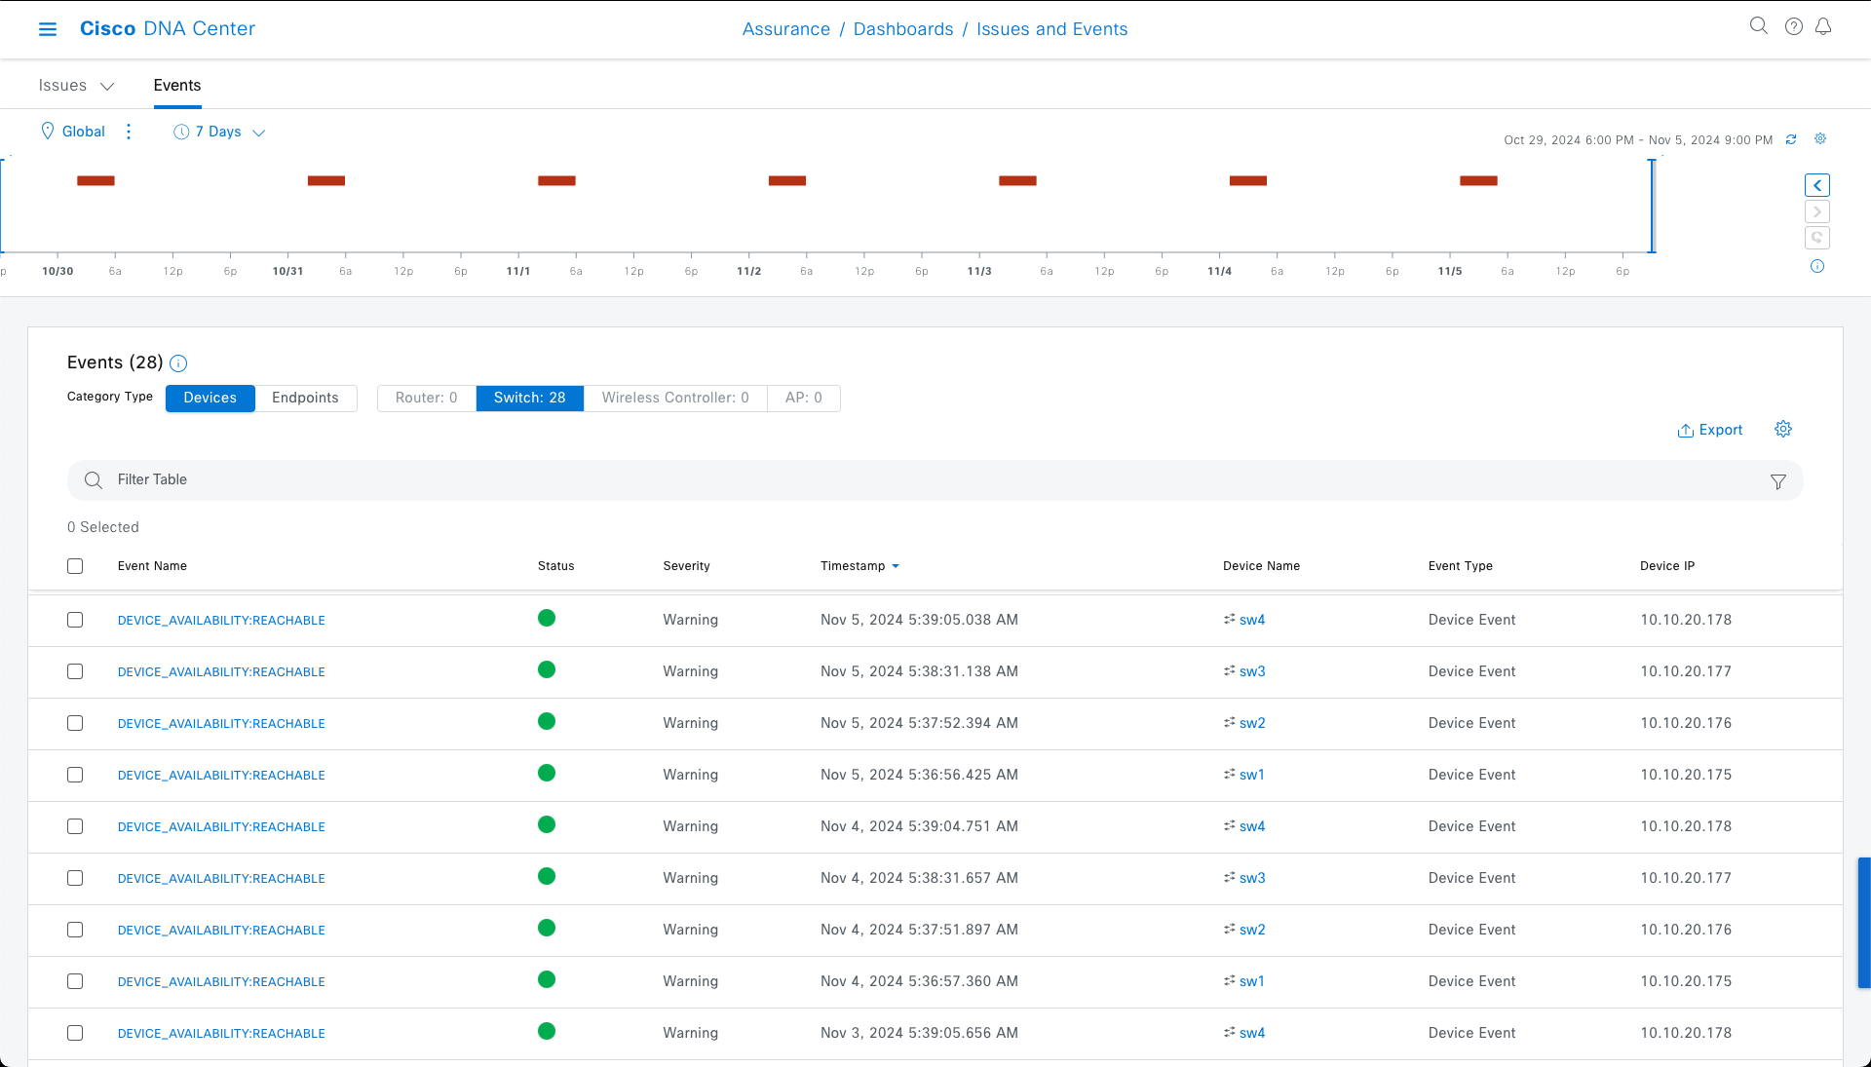Open the help icon in the header
This screenshot has height=1067, width=1871.
pyautogui.click(x=1794, y=26)
